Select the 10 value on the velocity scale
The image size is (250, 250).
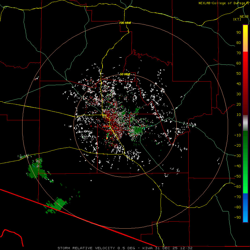(239, 115)
